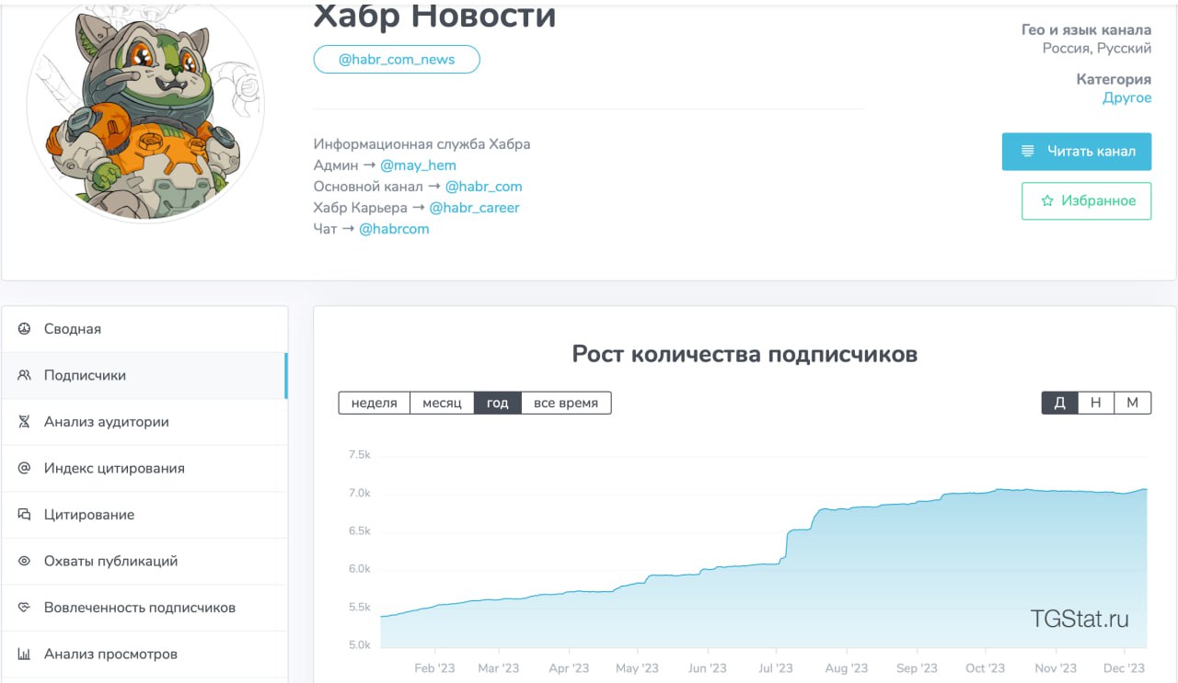Click the star icon in Избранное
Viewport: 1178px width, 683px height.
pyautogui.click(x=1046, y=200)
